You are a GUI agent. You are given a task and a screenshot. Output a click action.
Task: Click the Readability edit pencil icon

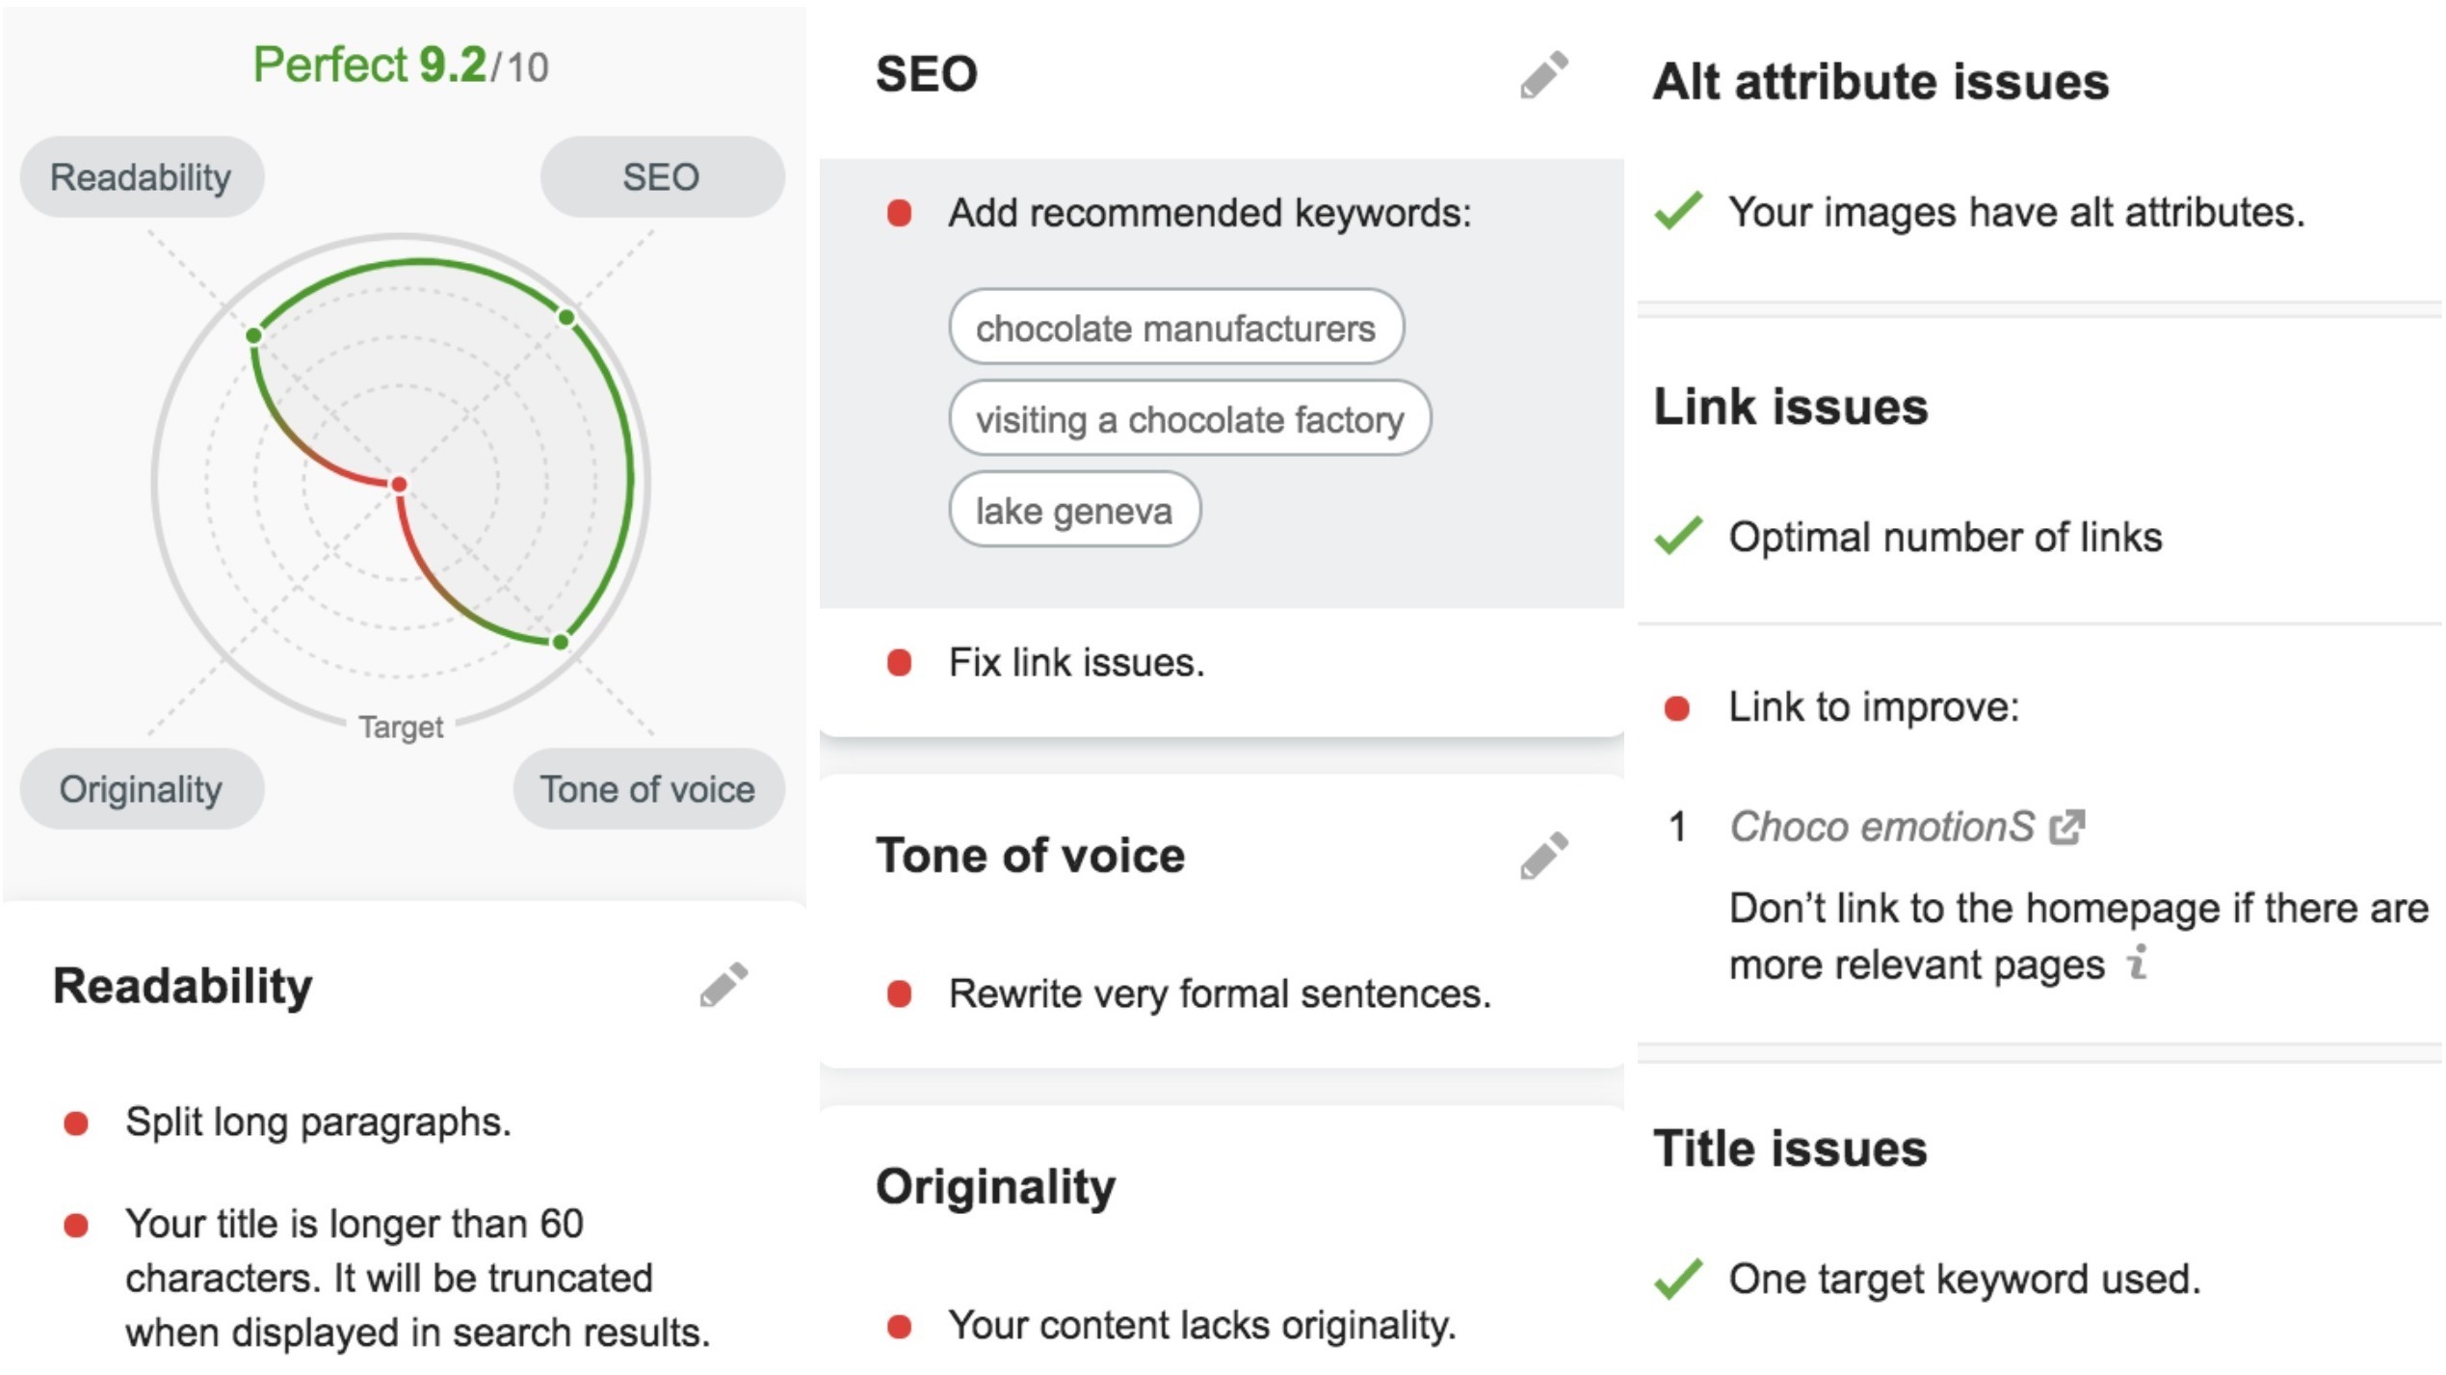pyautogui.click(x=724, y=987)
